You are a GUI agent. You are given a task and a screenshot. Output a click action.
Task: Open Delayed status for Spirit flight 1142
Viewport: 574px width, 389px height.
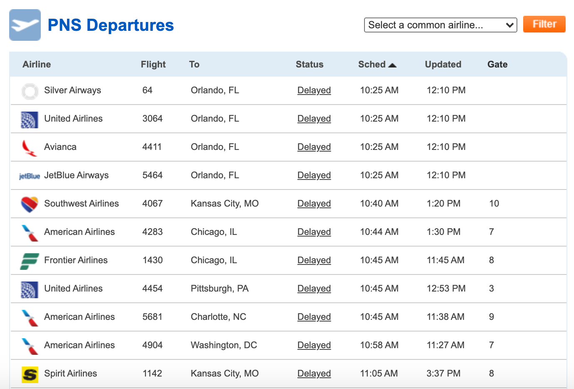[x=314, y=374]
